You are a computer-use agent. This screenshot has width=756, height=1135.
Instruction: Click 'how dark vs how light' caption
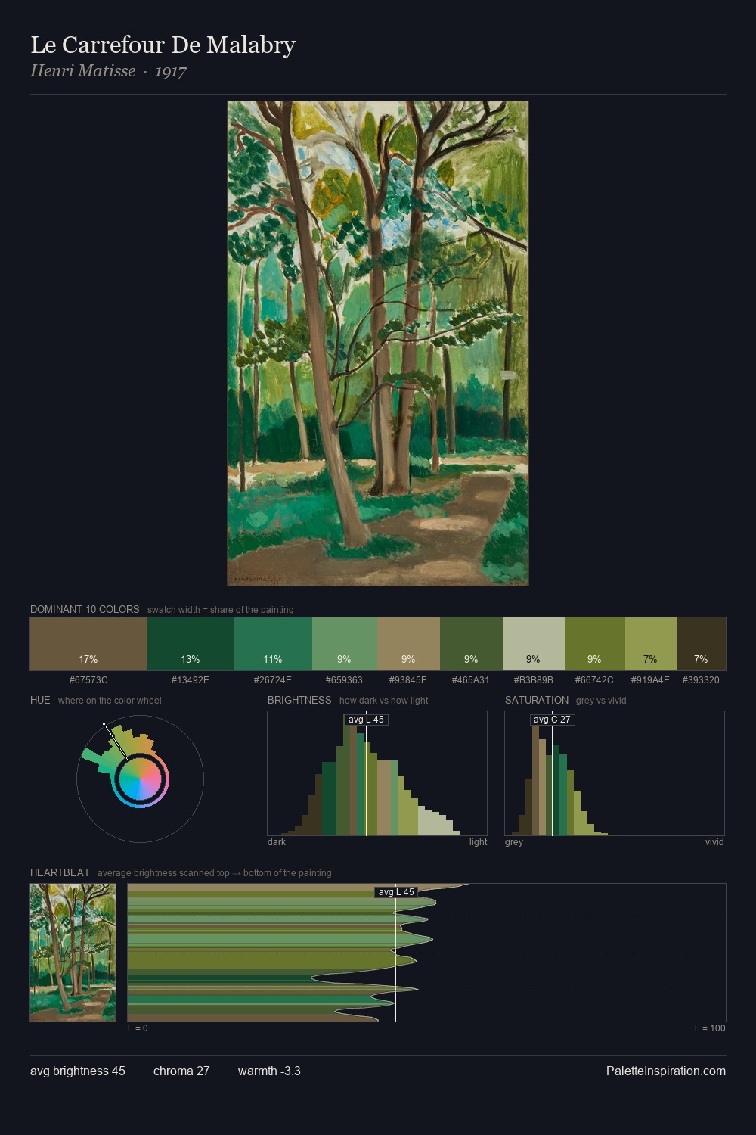(x=384, y=701)
